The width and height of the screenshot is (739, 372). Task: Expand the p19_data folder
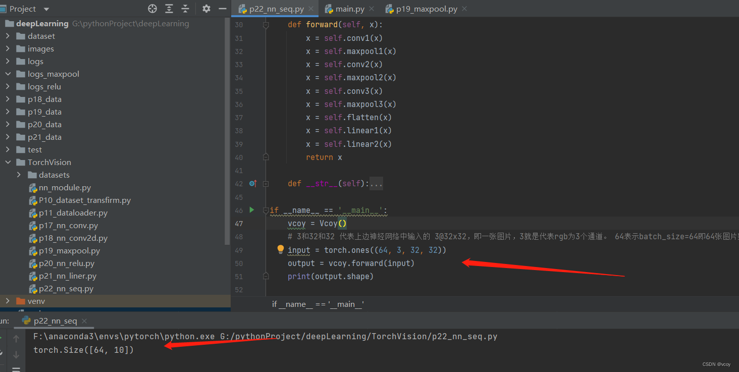(x=8, y=112)
